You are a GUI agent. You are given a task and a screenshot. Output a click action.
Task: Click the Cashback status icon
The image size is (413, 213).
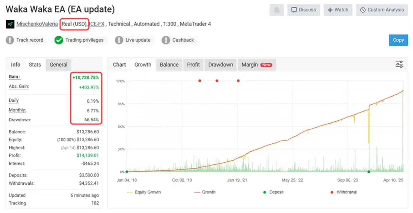pos(166,40)
